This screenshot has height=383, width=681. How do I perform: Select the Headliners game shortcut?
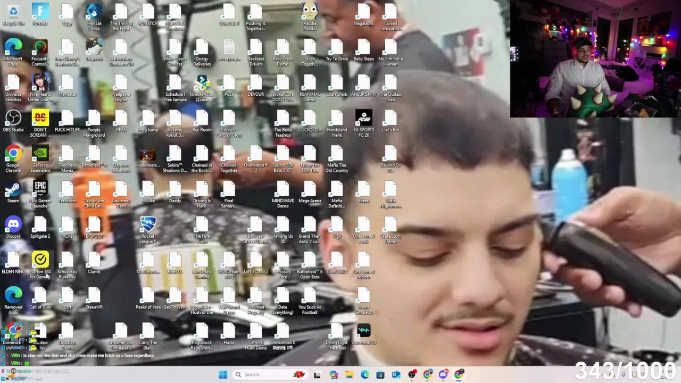[148, 157]
